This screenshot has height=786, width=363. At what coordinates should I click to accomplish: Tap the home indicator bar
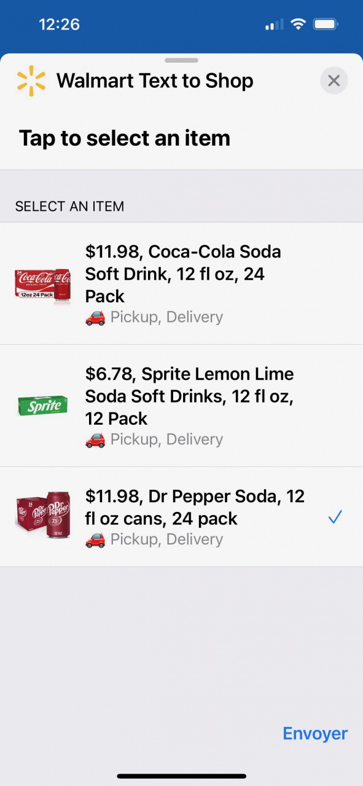click(x=182, y=776)
